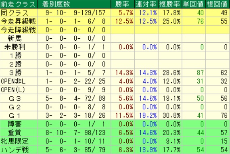
Task: Select the G3 row label
Action: tap(19, 98)
